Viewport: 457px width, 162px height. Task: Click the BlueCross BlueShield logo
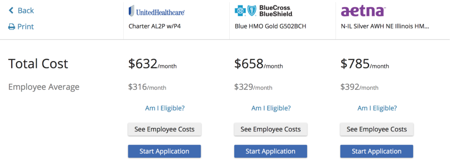click(264, 11)
